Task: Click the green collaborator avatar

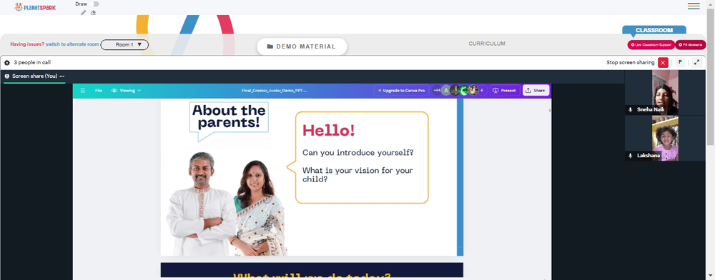Action: tap(464, 91)
